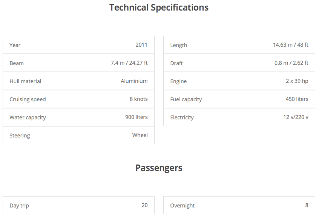Select the Beam specification row

click(x=78, y=63)
